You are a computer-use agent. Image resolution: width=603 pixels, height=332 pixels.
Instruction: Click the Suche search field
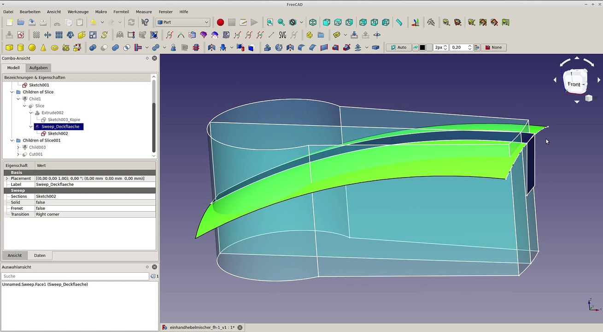(76, 276)
